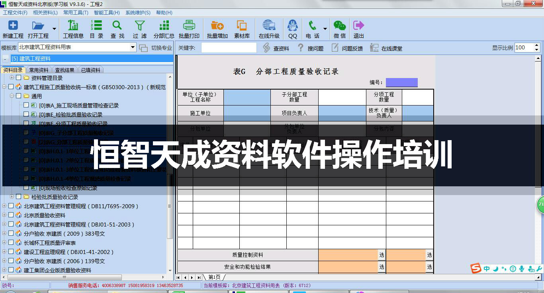Tick the 建设工程监理规程 checkbox
The height and width of the screenshot is (293, 544).
click(x=11, y=252)
